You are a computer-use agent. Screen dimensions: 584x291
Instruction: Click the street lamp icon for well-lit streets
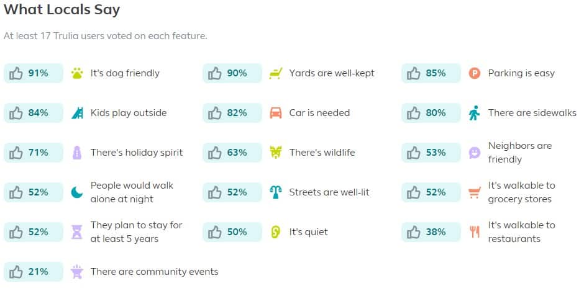tap(276, 192)
